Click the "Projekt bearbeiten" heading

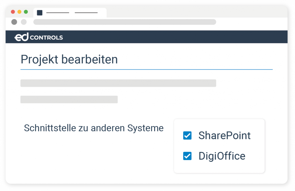pyautogui.click(x=69, y=59)
